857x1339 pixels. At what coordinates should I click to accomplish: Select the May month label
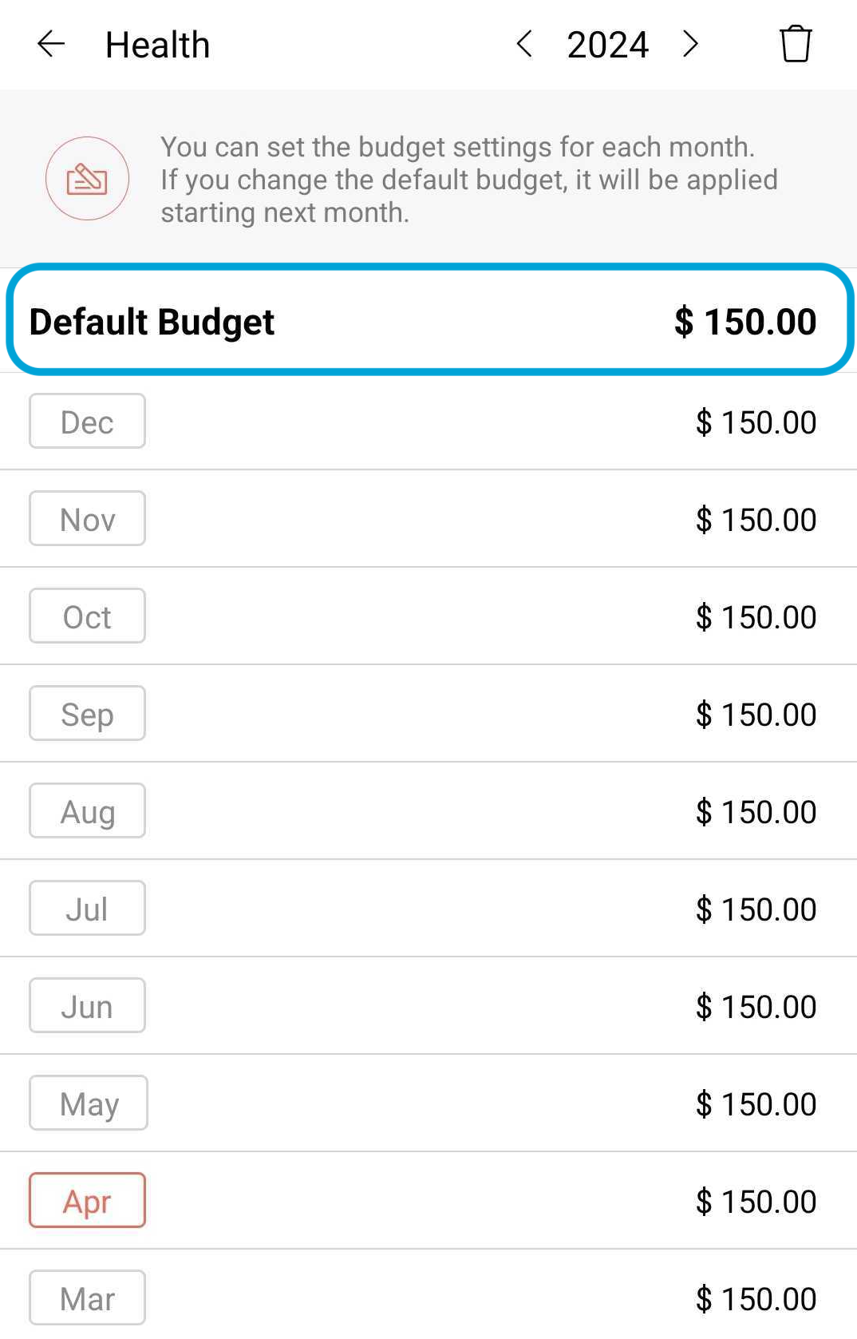88,1103
